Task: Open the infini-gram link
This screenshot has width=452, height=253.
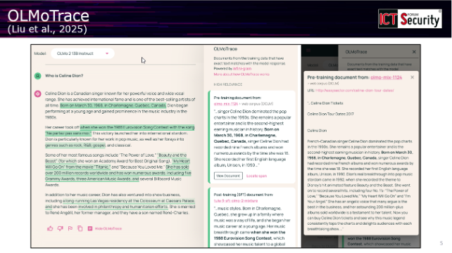Action: [x=242, y=68]
